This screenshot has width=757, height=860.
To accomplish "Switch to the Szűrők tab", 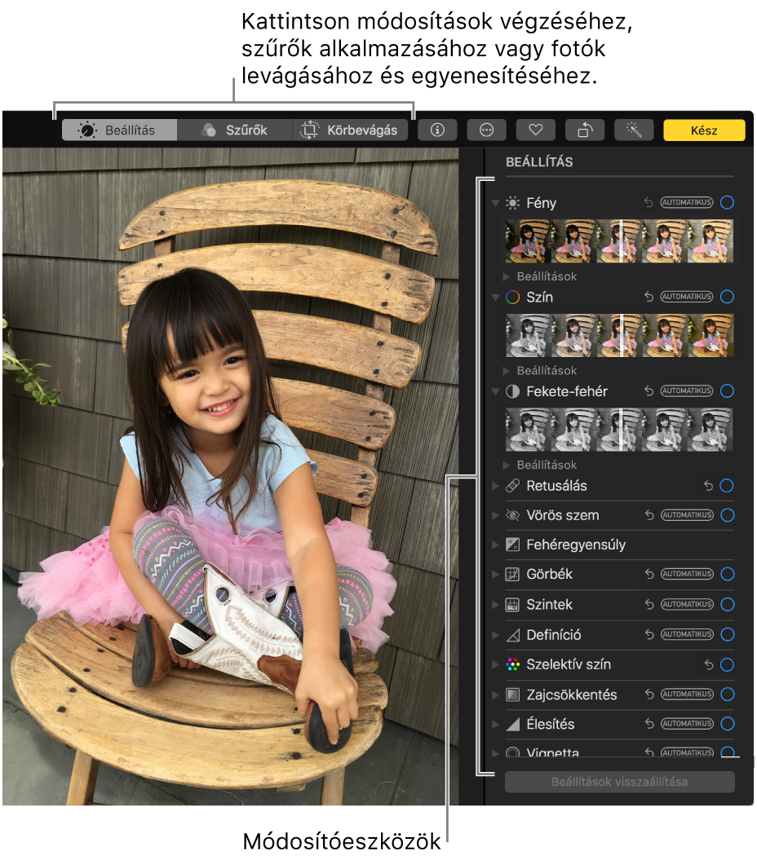I will [235, 130].
